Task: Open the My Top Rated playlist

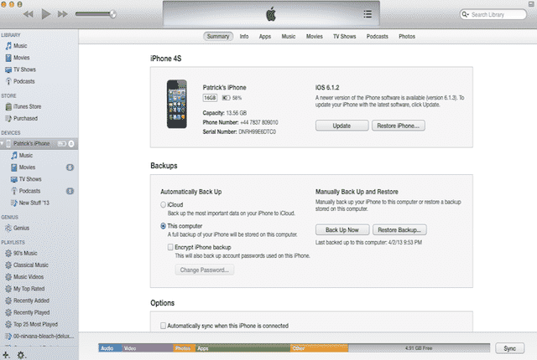Action: [x=25, y=289]
